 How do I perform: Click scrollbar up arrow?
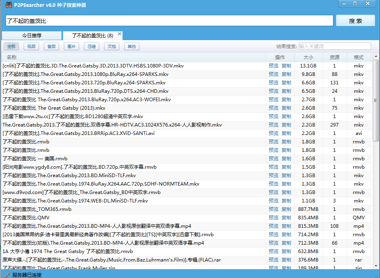376,57
